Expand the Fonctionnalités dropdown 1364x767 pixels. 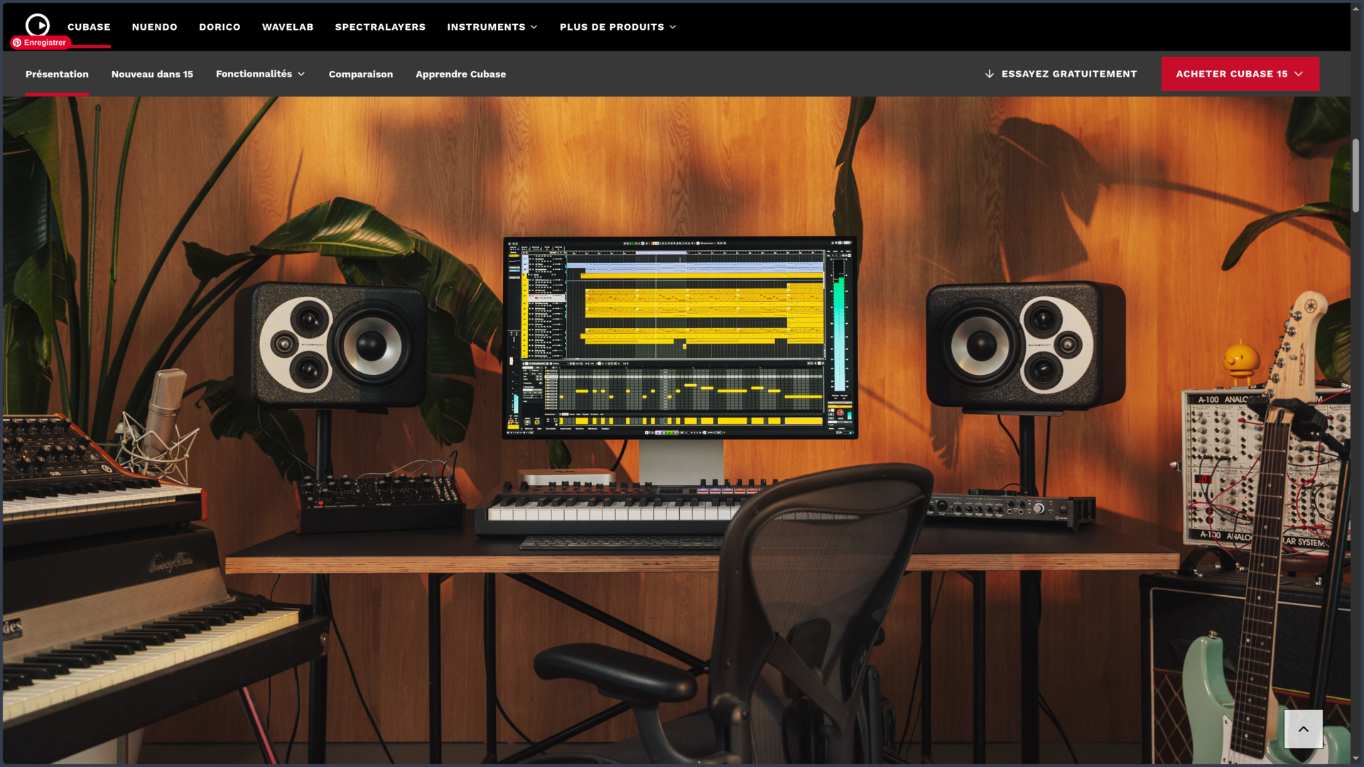[261, 74]
